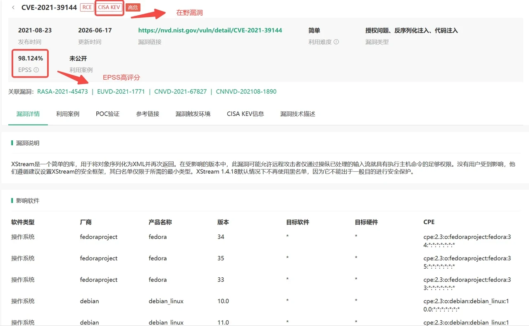Click version 35 in the fedora row
Viewport: 529px width, 326px height.
(x=221, y=258)
